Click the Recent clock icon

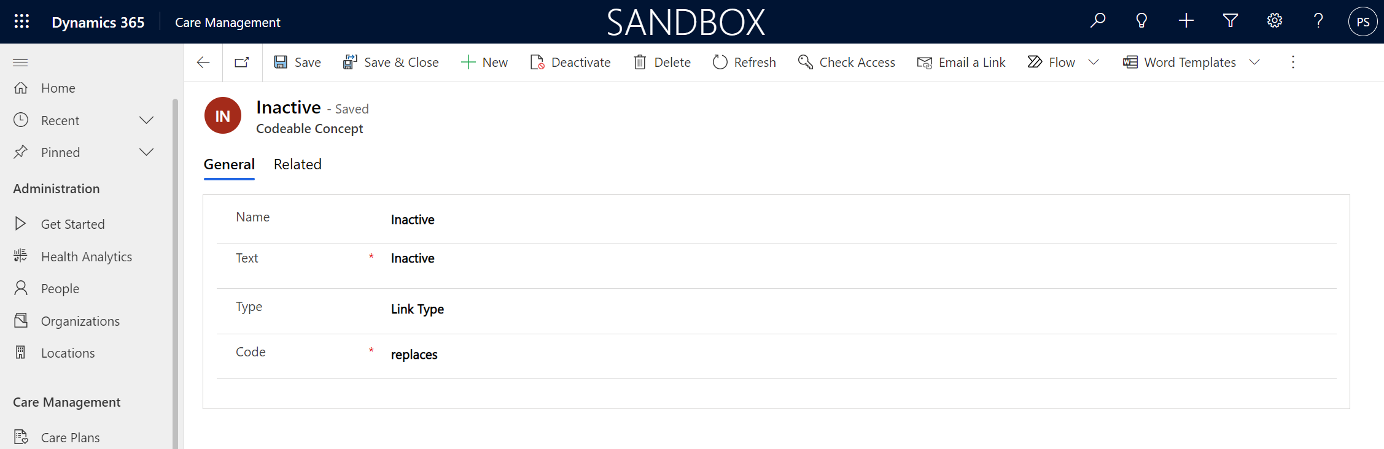pyautogui.click(x=21, y=120)
